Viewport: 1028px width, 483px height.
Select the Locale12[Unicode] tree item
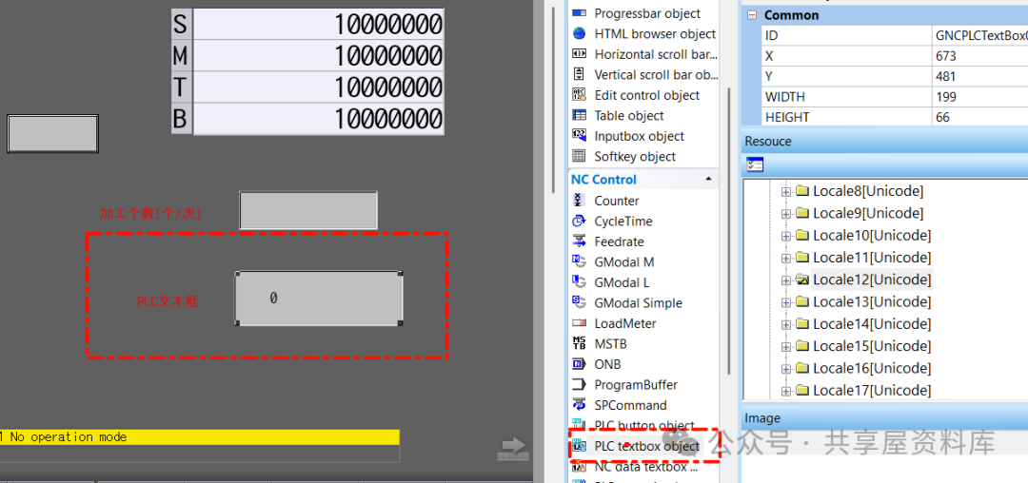(872, 280)
